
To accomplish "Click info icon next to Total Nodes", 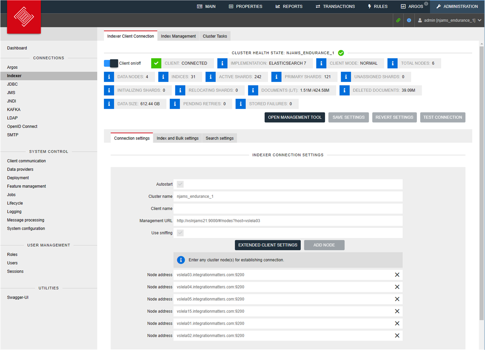I will pyautogui.click(x=392, y=63).
